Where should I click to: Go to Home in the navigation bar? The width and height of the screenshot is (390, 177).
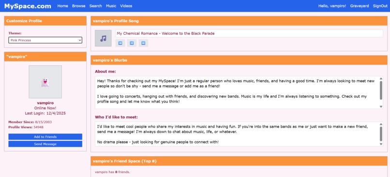[63, 6]
